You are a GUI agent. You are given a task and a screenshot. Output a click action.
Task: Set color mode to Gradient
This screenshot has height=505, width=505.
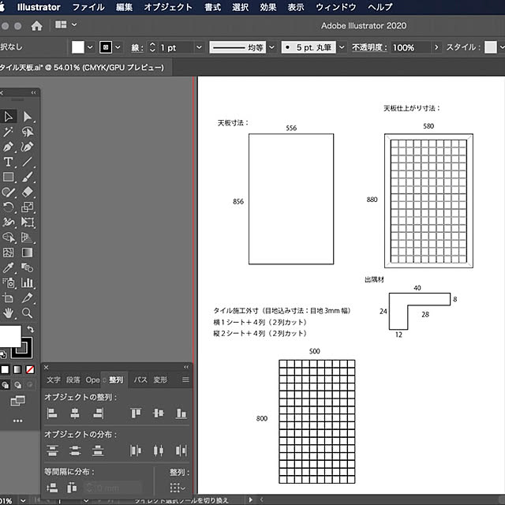tap(17, 370)
